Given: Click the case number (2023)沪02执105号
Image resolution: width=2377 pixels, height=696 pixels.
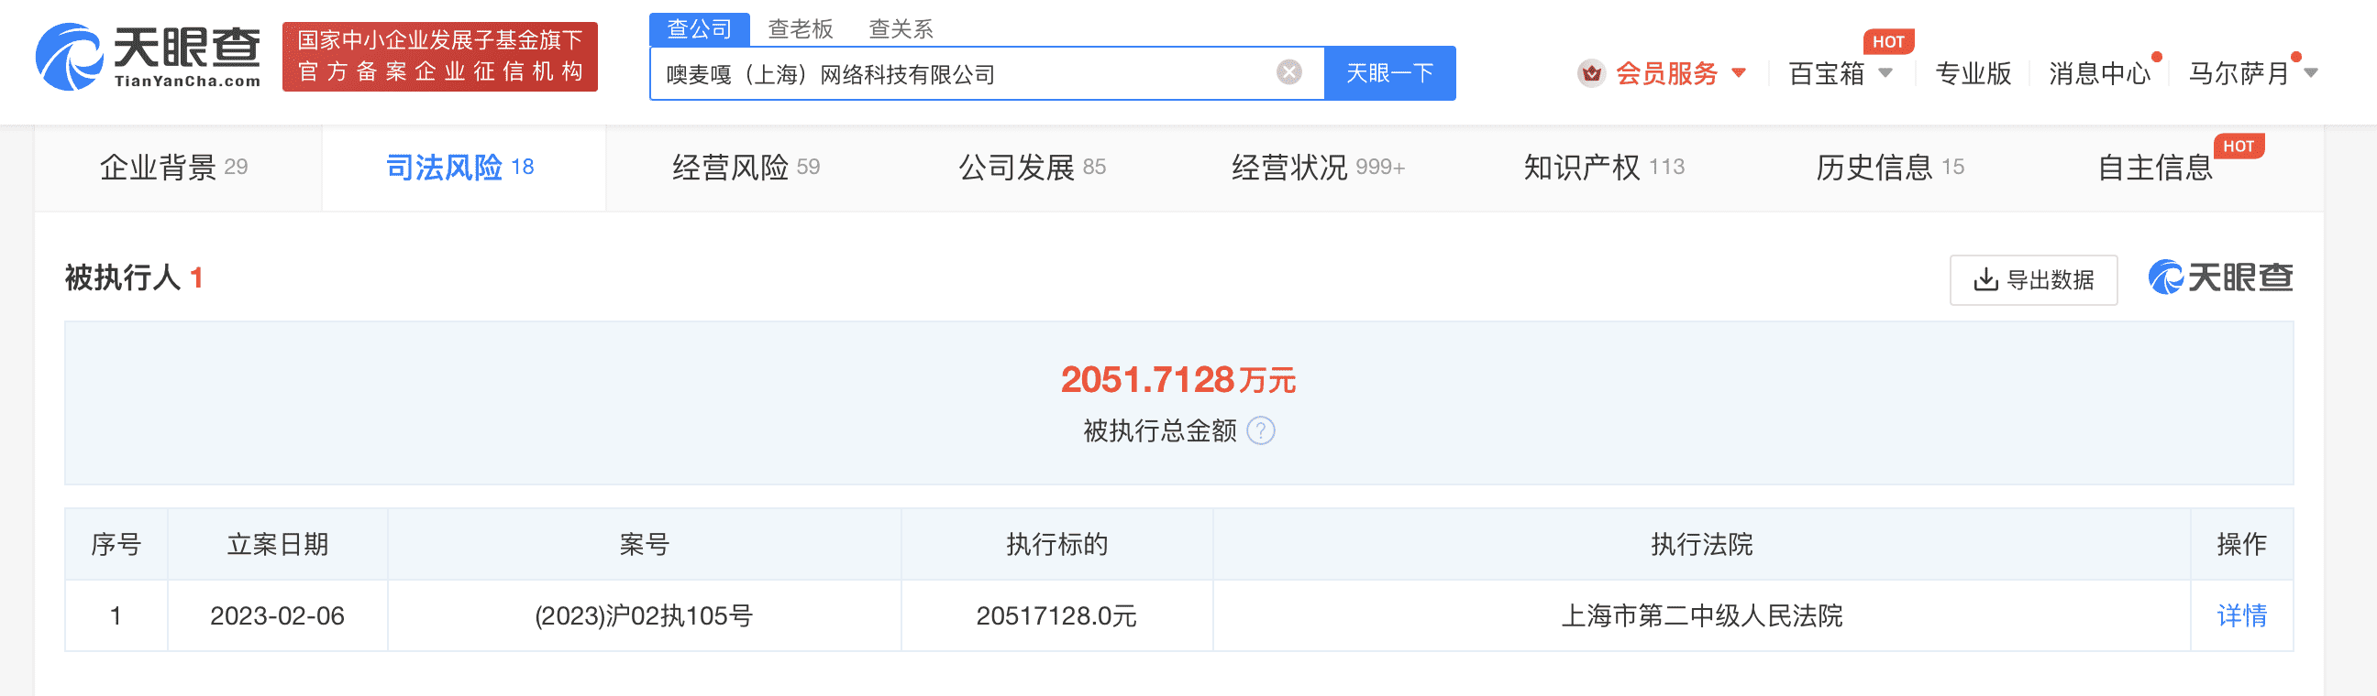Looking at the screenshot, I should pyautogui.click(x=644, y=614).
